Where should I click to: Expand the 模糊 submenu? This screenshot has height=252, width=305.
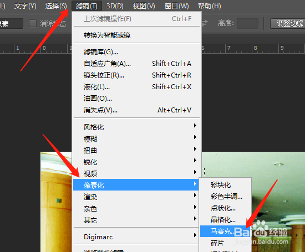coord(136,138)
